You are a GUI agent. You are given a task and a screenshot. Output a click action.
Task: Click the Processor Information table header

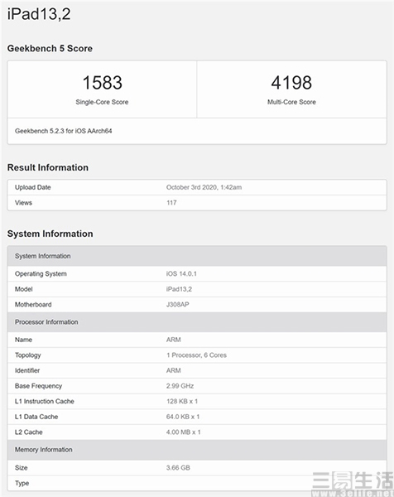[x=197, y=322]
